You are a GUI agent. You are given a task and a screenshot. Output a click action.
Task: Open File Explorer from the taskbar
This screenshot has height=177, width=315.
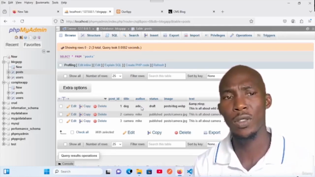[139, 172]
